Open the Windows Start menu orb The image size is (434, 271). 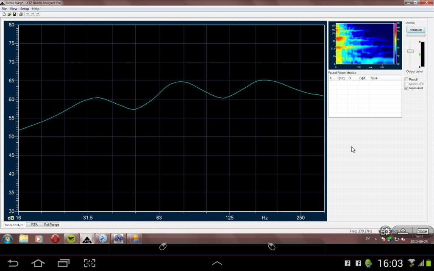(x=7, y=239)
